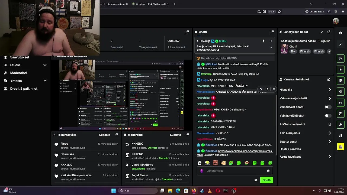Image resolution: width=347 pixels, height=195 pixels.
Task: Insert the fish emote in chat
Action: pyautogui.click(x=223, y=163)
